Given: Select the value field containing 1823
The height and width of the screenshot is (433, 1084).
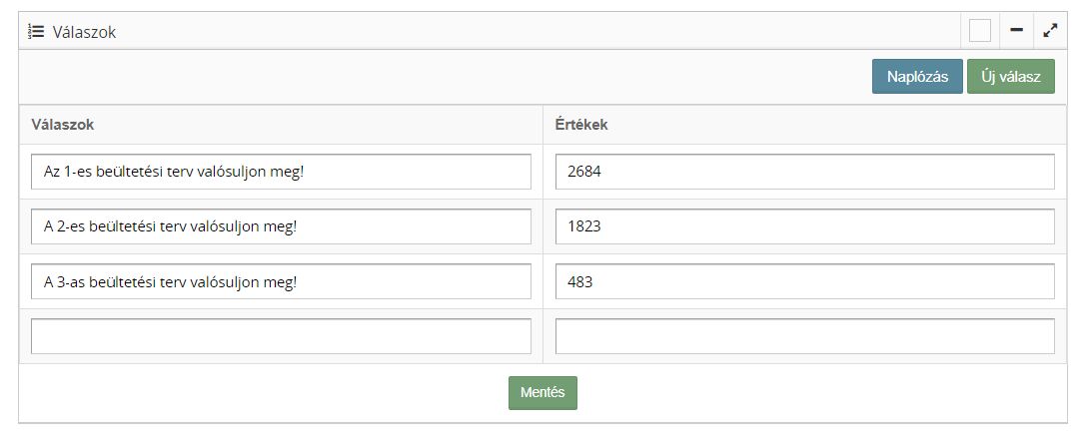Looking at the screenshot, I should (x=804, y=226).
